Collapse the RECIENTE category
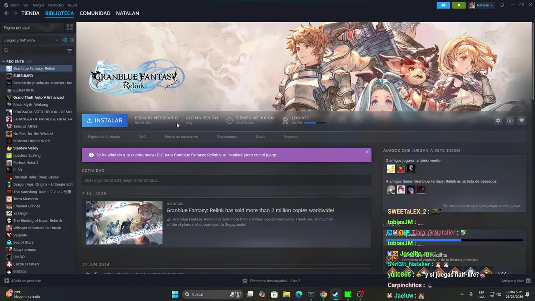 [x=4, y=61]
